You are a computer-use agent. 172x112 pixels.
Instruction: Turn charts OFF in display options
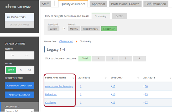(12, 55)
